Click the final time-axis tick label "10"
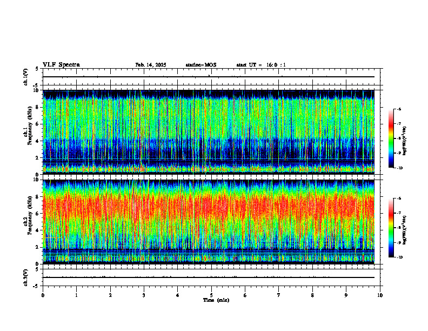This screenshot has height=331, width=428. [x=380, y=295]
